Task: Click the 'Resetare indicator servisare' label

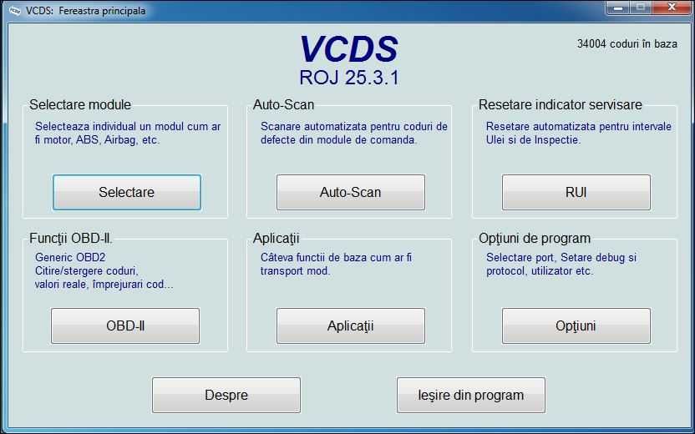Action: tap(561, 104)
